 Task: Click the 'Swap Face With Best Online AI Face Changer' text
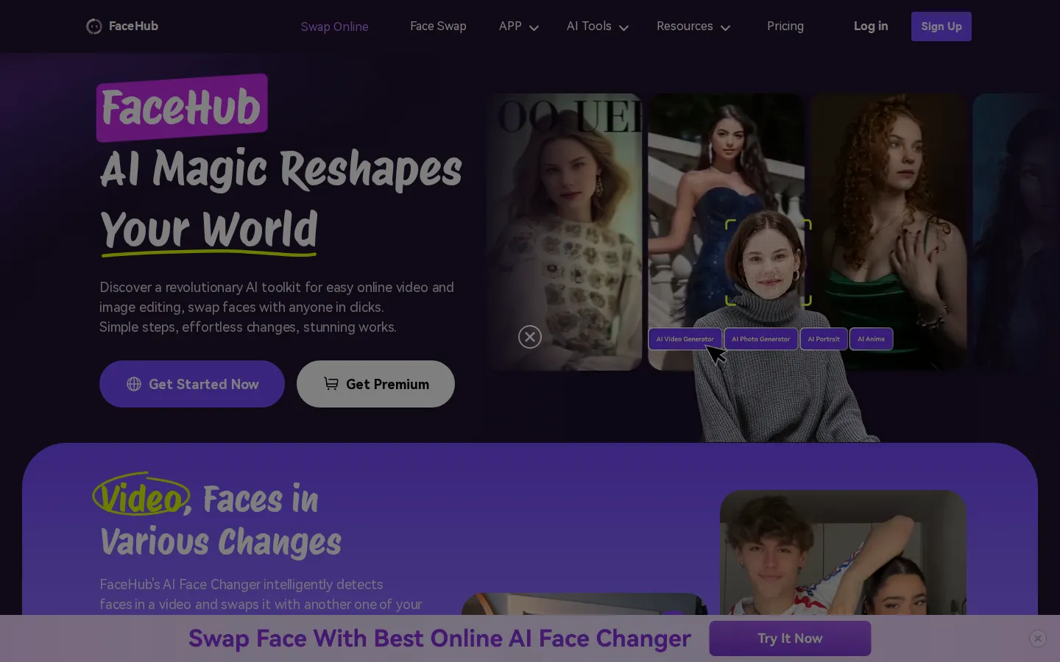click(x=439, y=638)
